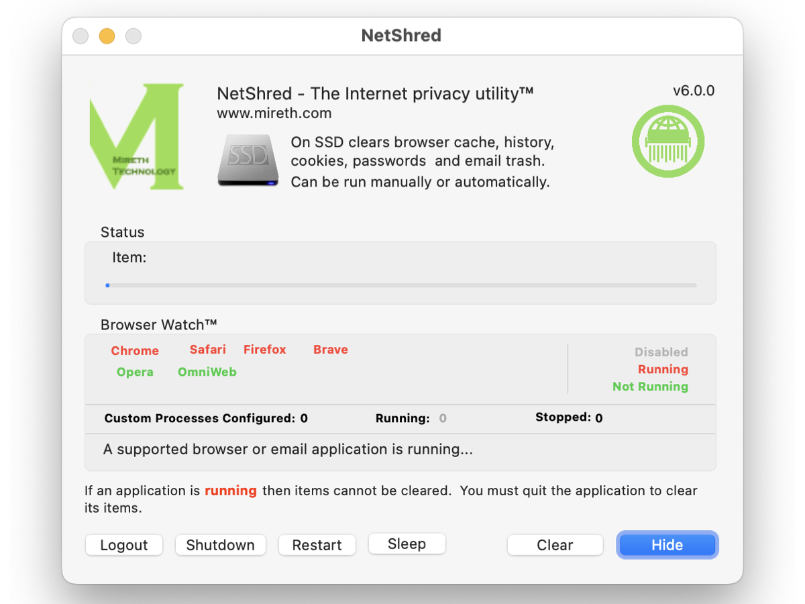Viewport: 805px width, 604px height.
Task: Select Safari in Browser Watch
Action: [207, 349]
